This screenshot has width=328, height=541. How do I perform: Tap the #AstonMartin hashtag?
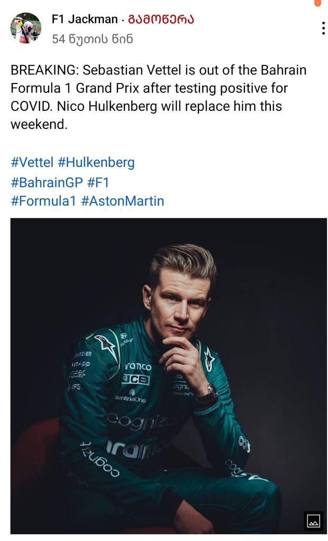click(x=123, y=201)
